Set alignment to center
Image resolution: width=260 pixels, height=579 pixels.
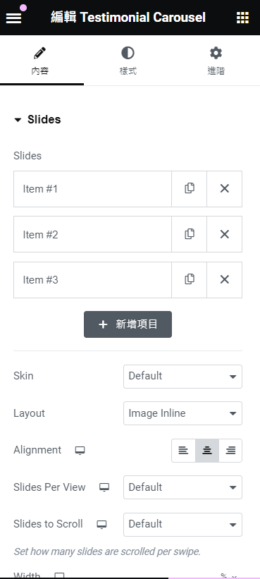click(x=207, y=451)
